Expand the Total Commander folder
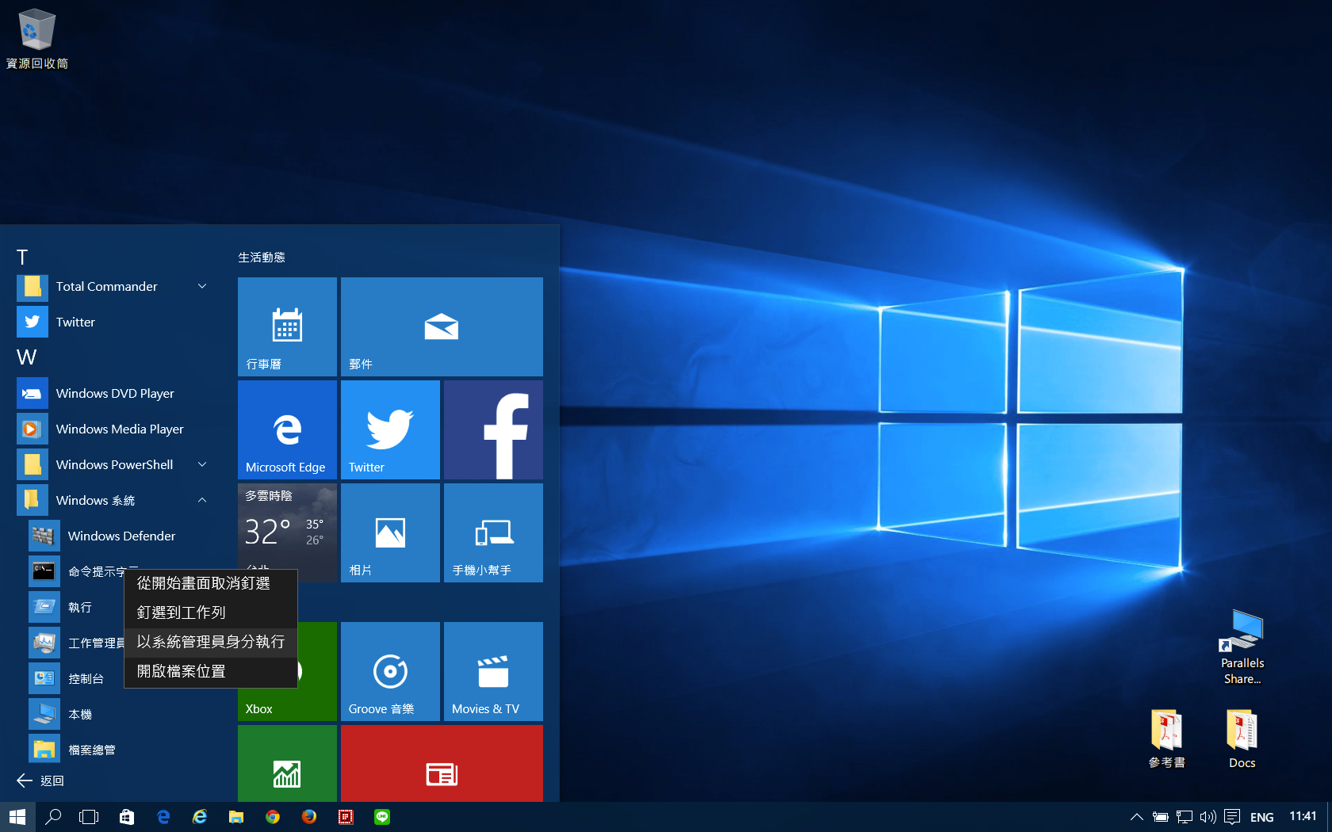 (x=202, y=286)
